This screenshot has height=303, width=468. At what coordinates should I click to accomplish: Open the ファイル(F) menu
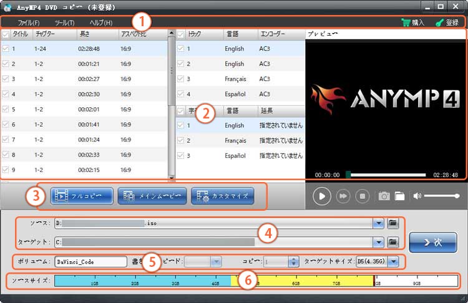pos(28,22)
